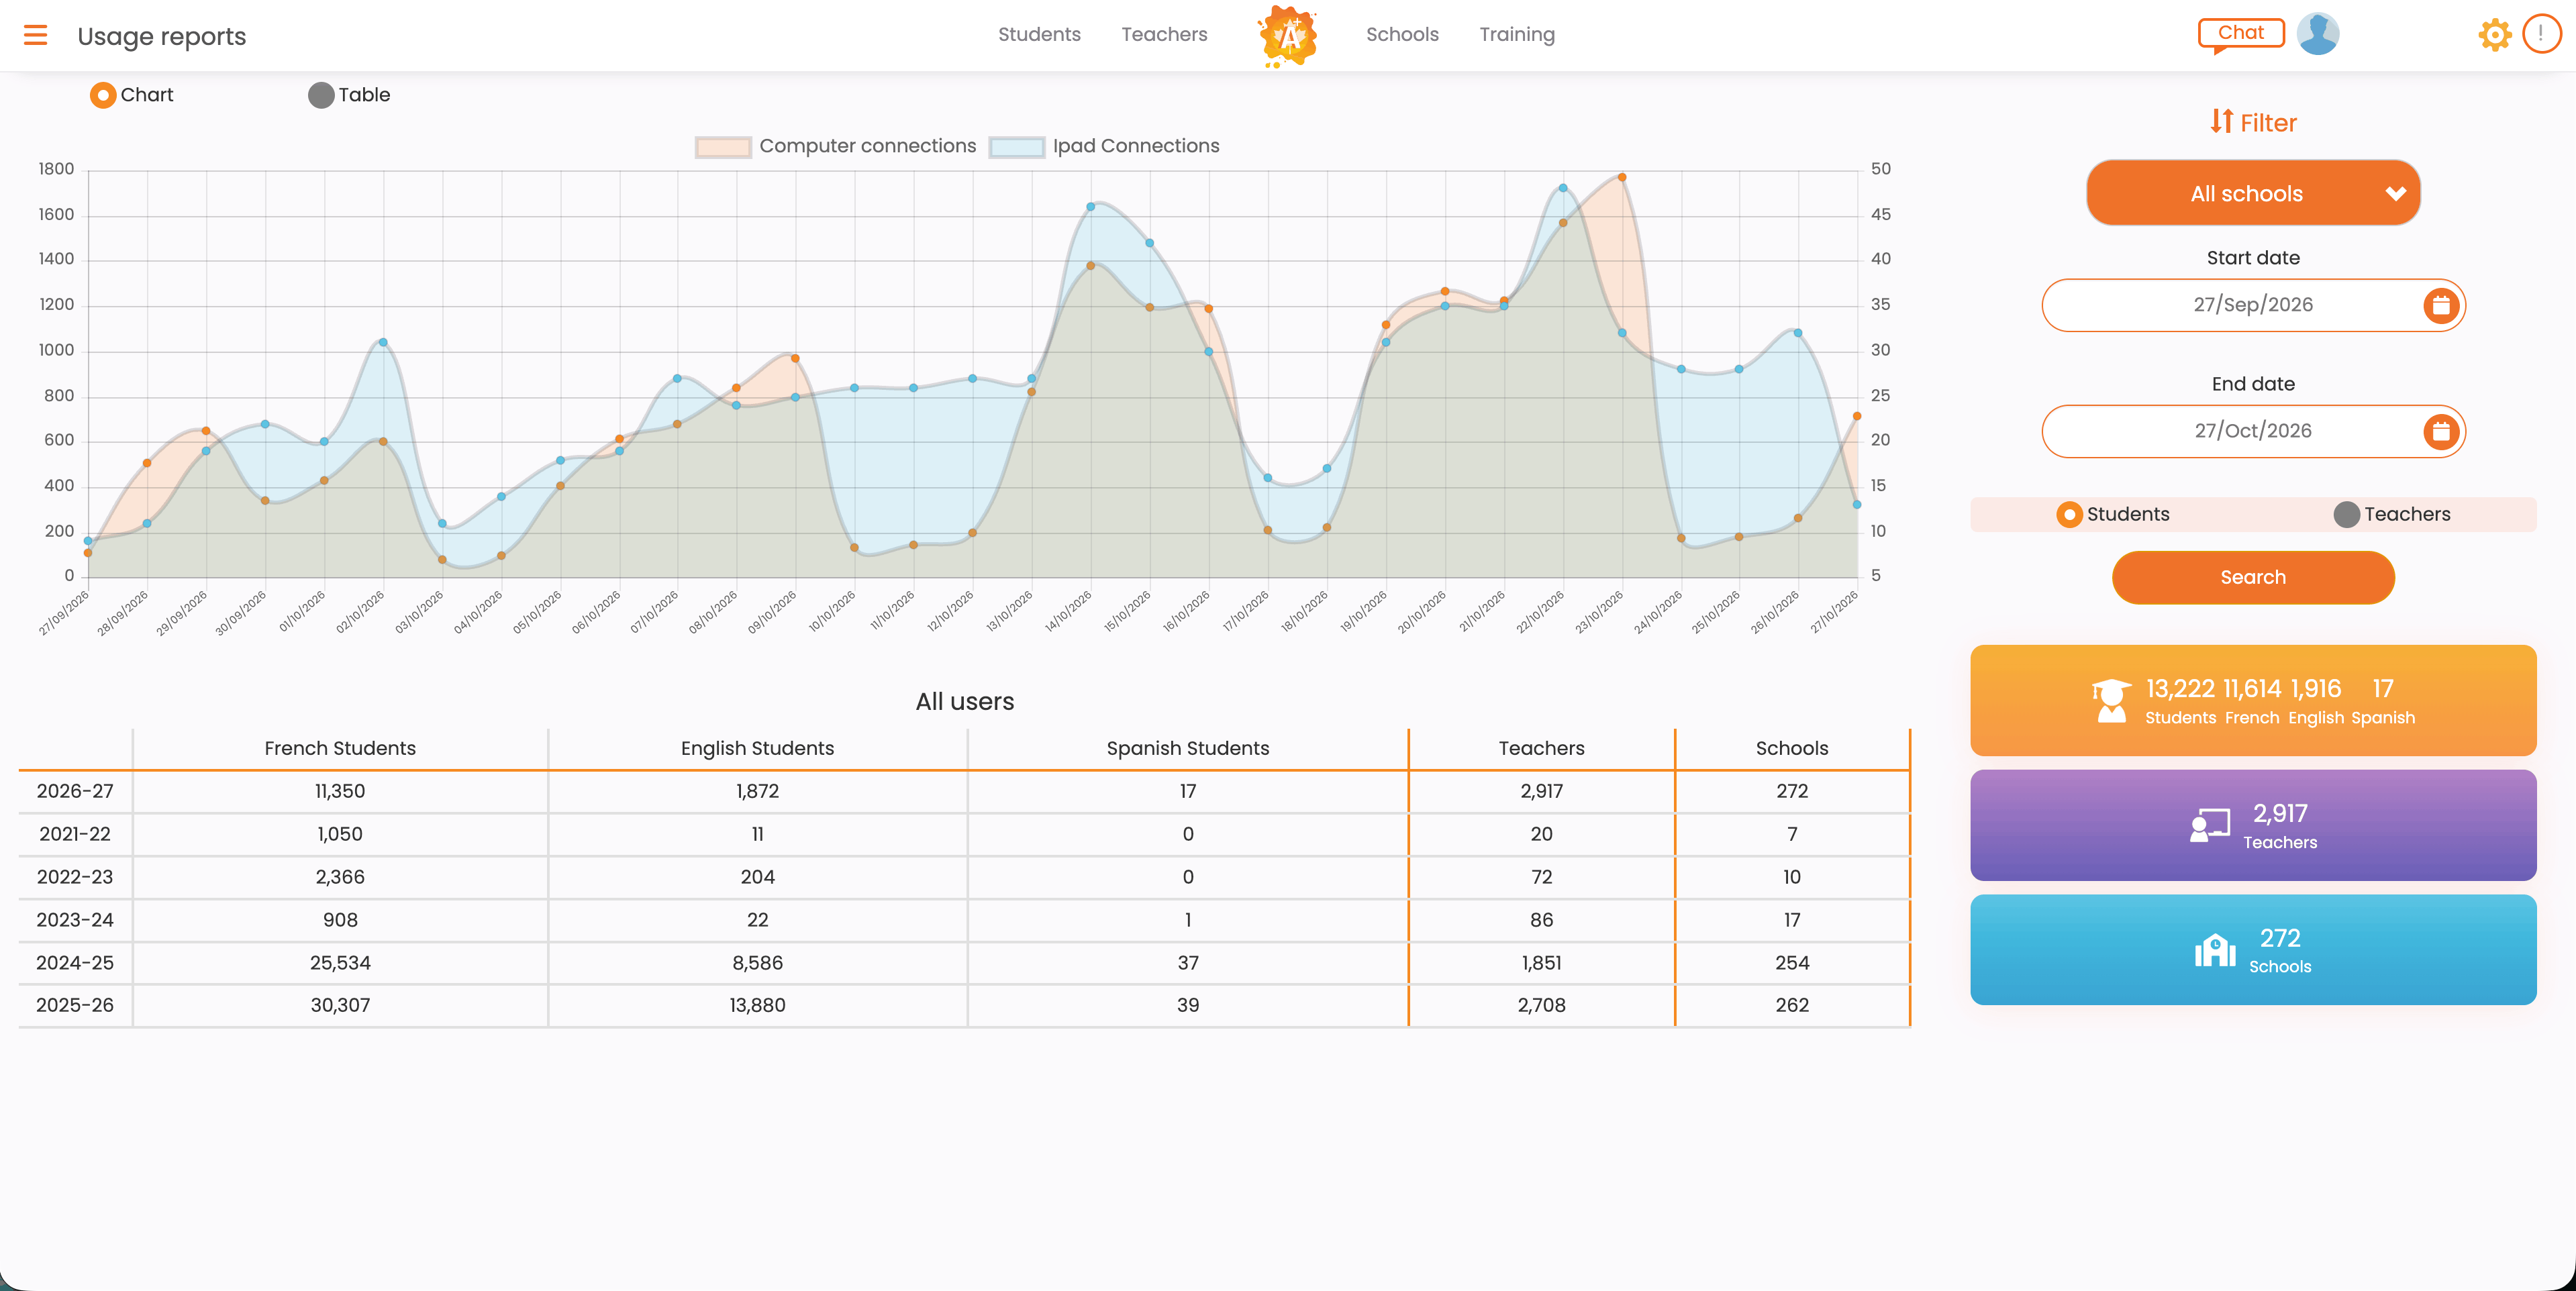Expand the All schools dropdown
The width and height of the screenshot is (2576, 1291).
(x=2253, y=193)
